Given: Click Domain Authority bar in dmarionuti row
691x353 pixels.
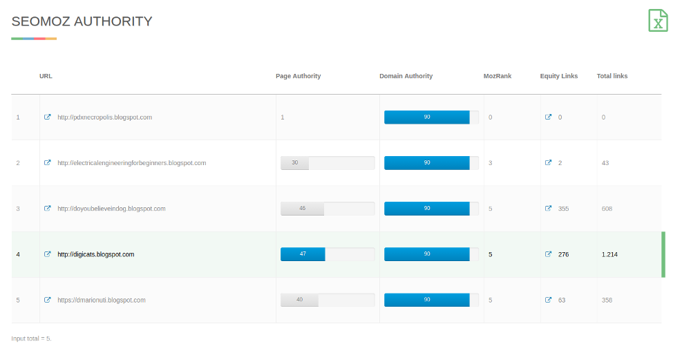Looking at the screenshot, I should 431,300.
